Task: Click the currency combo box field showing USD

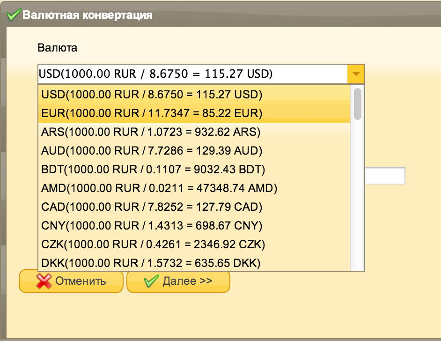Action: [192, 74]
